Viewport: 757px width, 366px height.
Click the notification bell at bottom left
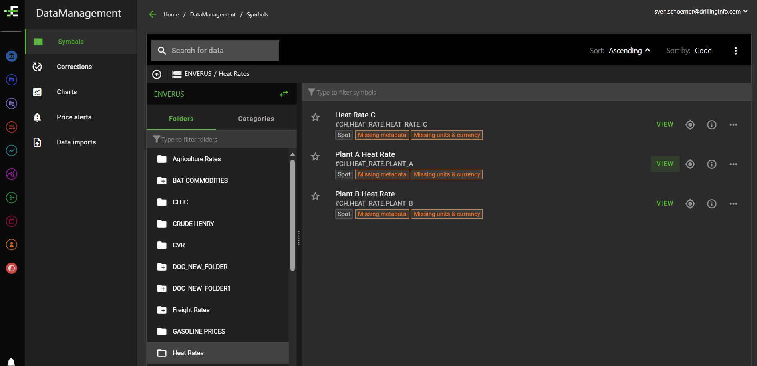click(11, 362)
